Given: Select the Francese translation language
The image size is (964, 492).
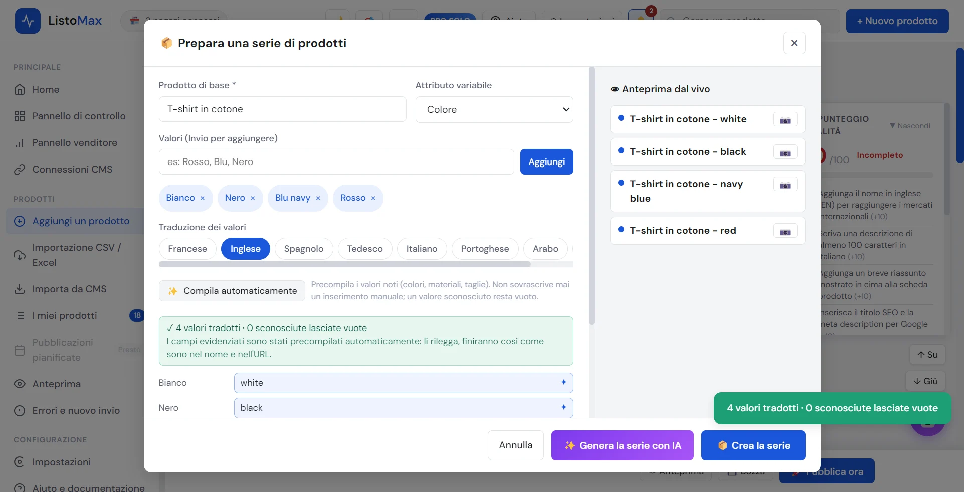Looking at the screenshot, I should (x=187, y=249).
